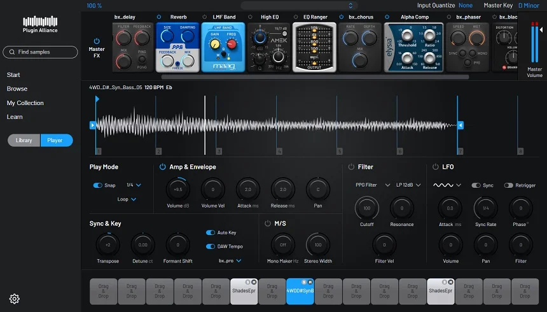Toggle the bx_phaser power icon

pyautogui.click(x=449, y=17)
